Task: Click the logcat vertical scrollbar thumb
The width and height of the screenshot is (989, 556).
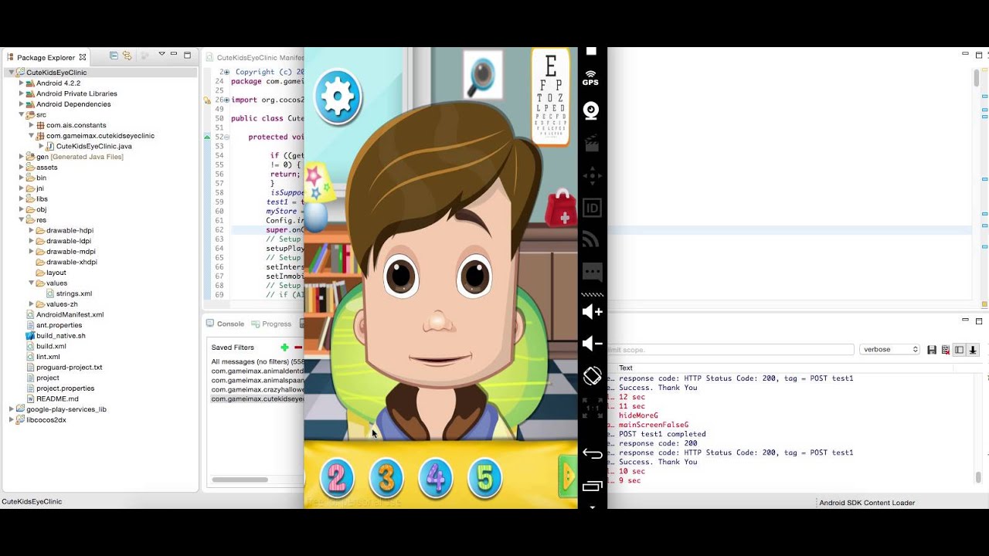Action: [x=978, y=477]
